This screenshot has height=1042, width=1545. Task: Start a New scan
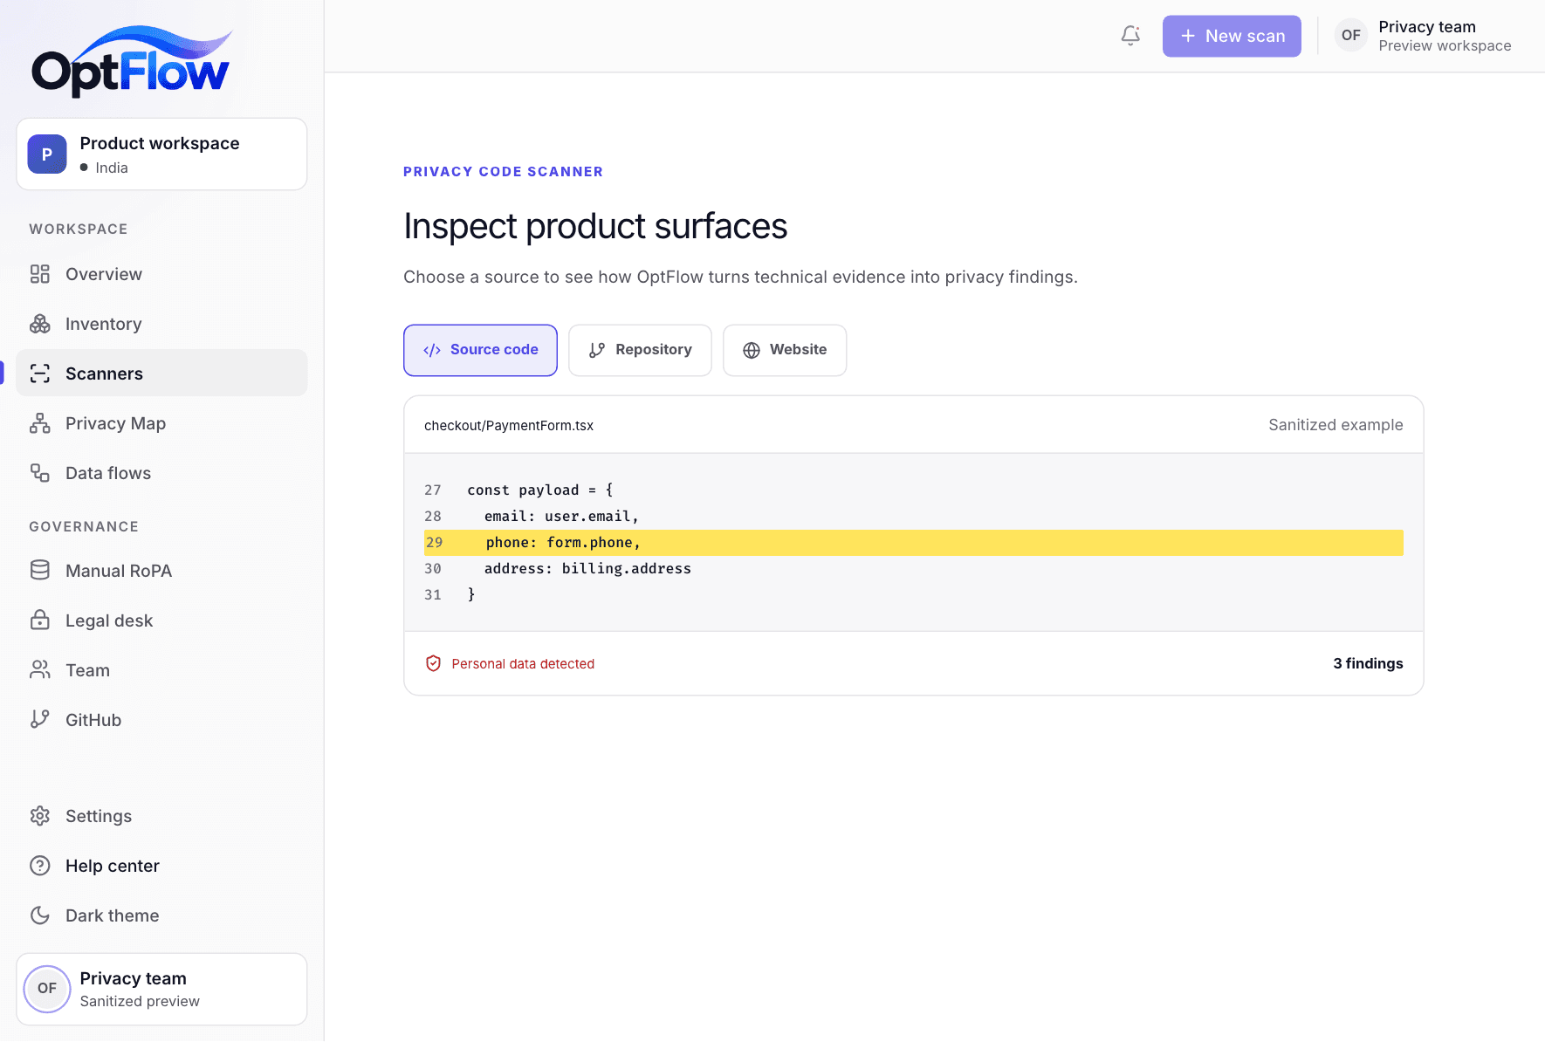(1232, 36)
